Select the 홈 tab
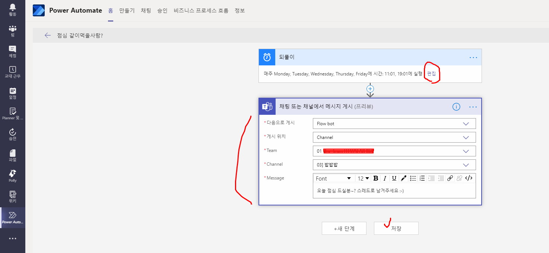 111,10
